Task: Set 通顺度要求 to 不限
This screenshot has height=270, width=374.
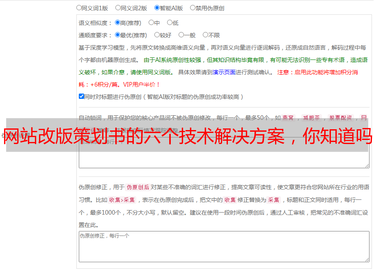Action: 205,35
